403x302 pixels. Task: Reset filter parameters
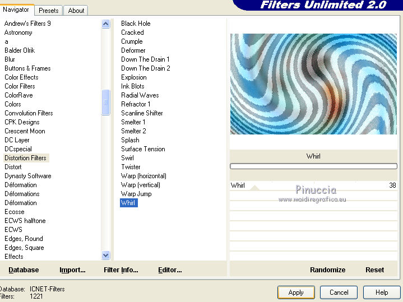pos(375,270)
